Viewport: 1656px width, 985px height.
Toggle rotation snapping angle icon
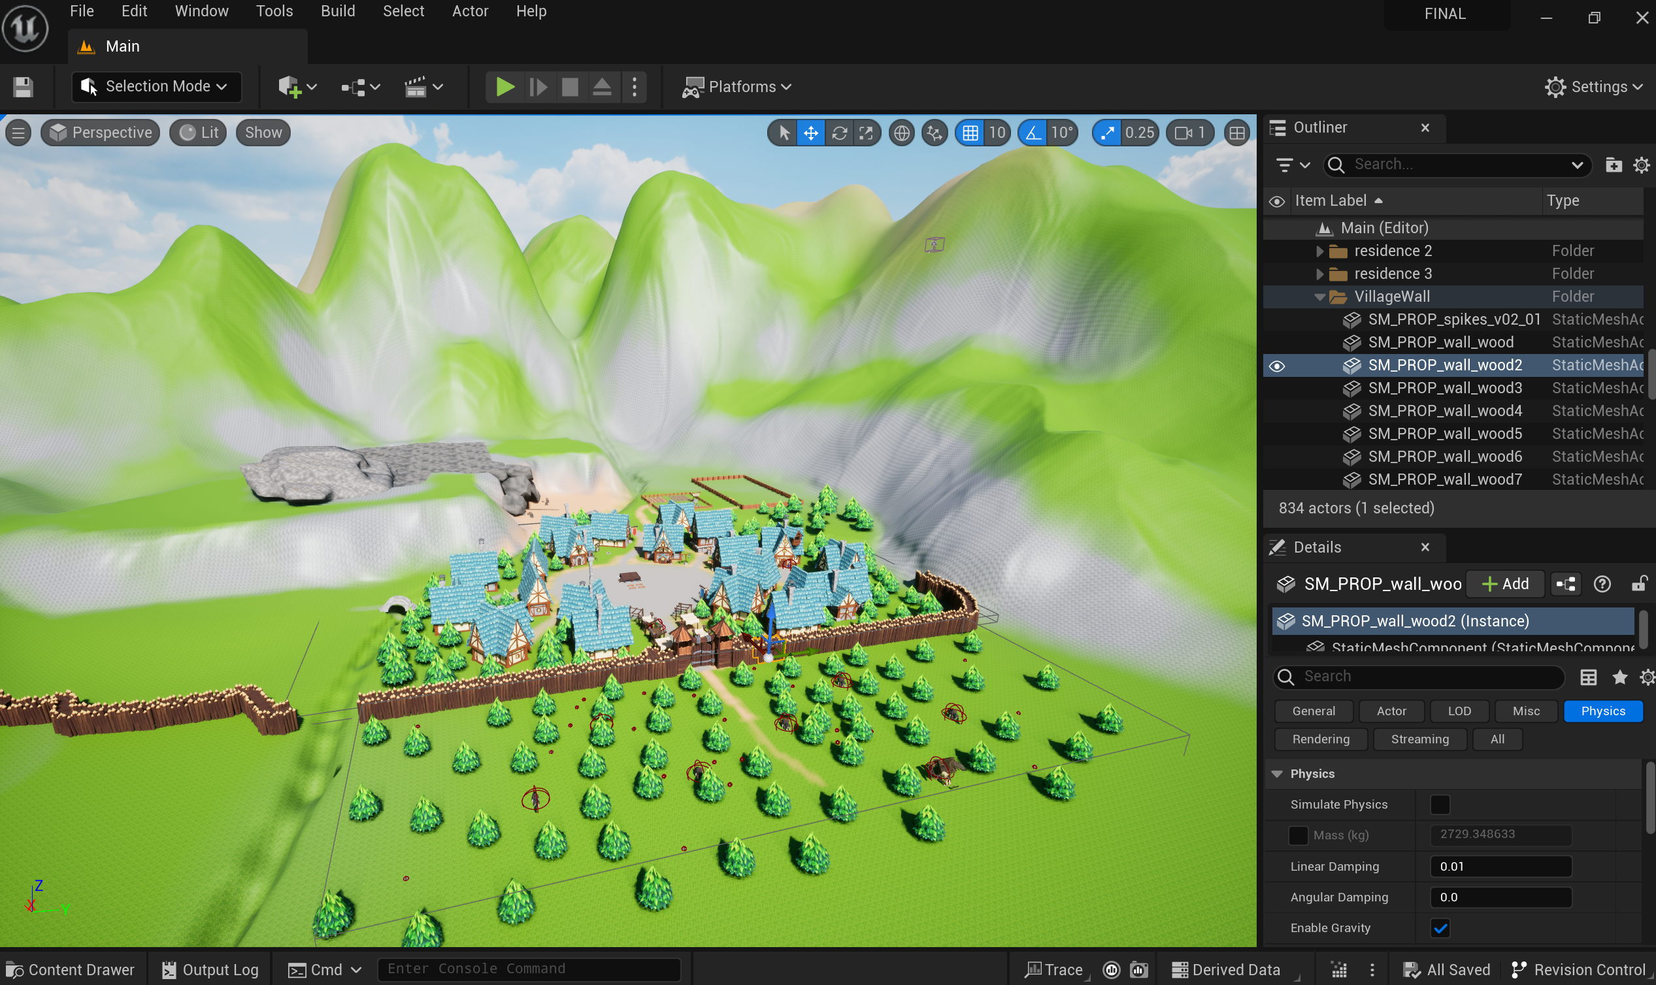1033,133
